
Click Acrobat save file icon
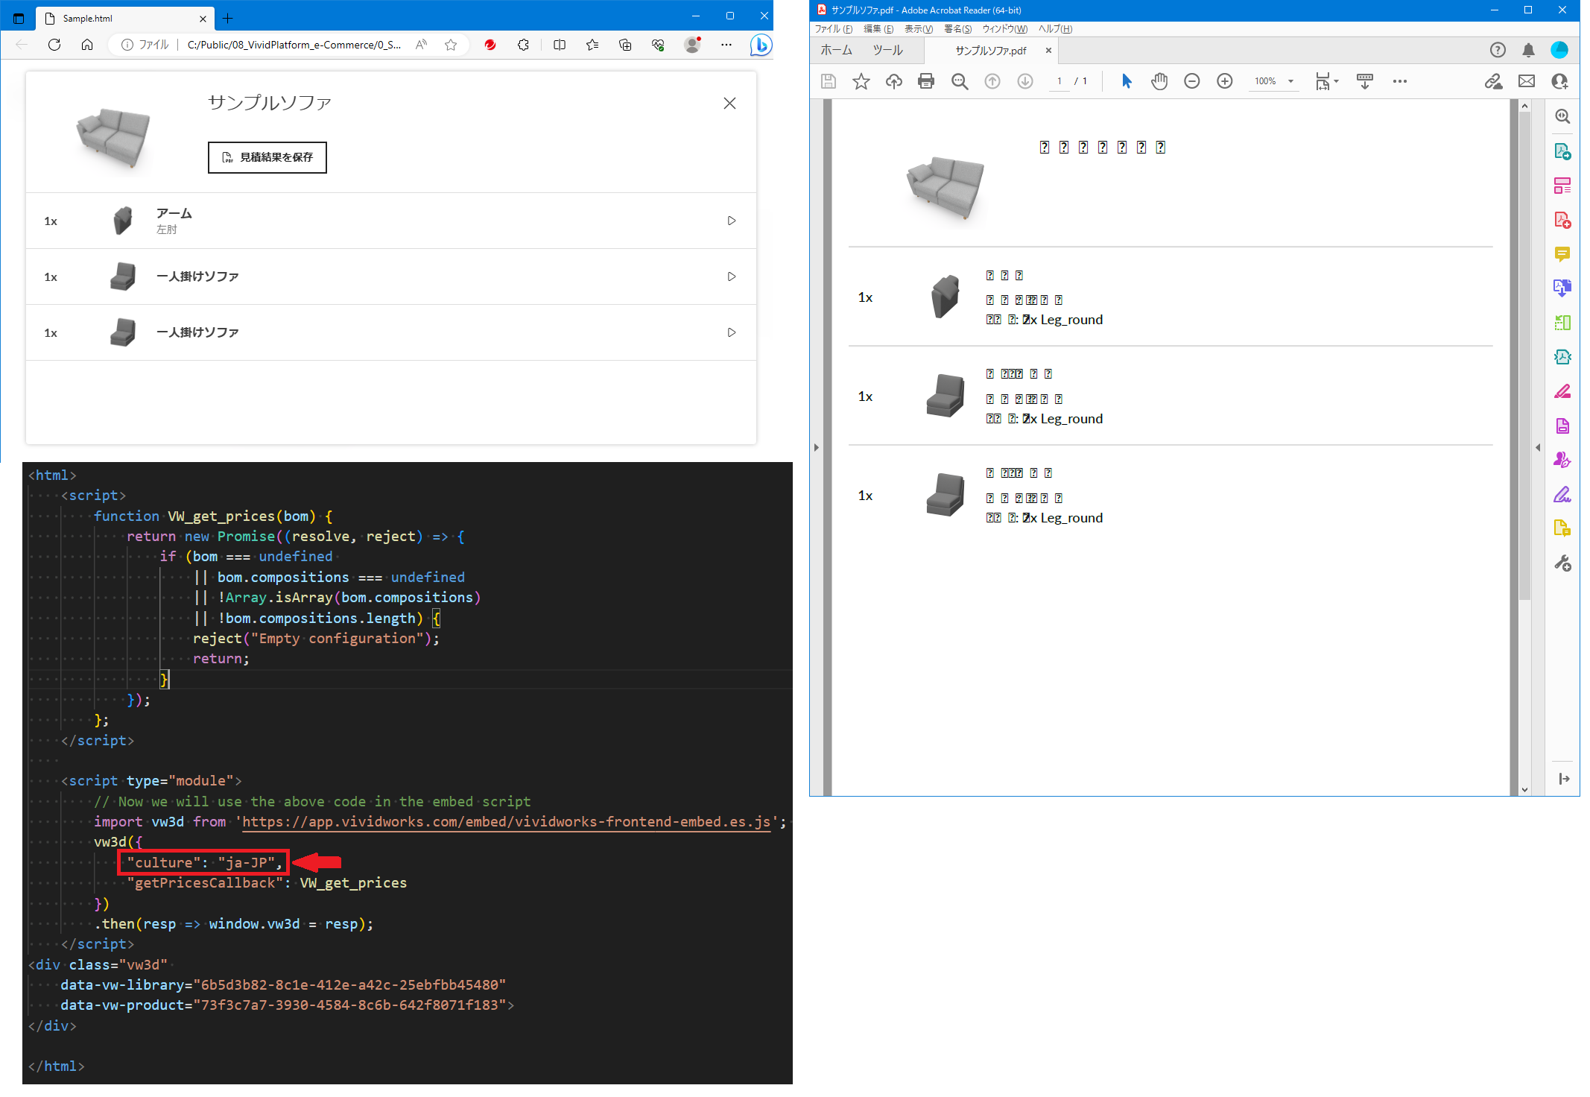point(828,81)
